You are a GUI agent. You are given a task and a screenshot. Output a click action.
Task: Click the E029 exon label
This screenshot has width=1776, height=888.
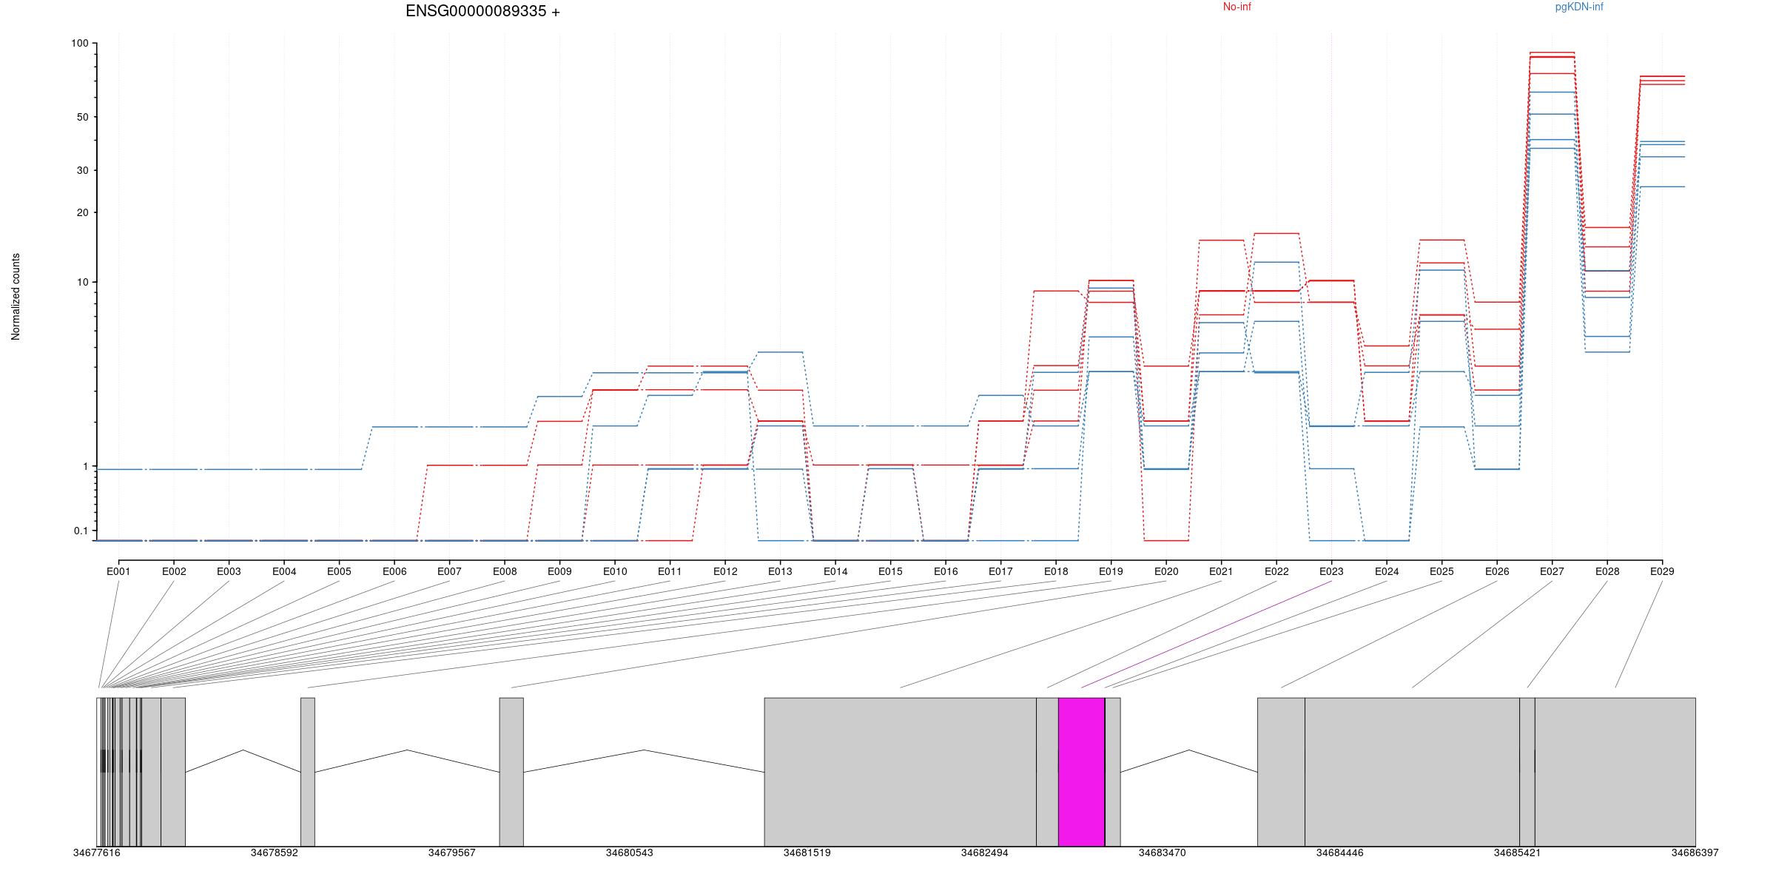tap(1662, 571)
